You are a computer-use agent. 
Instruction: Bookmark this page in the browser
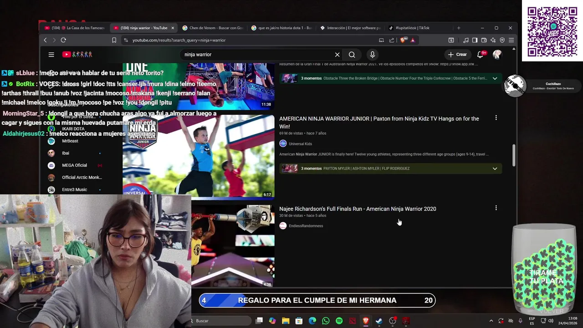pos(114,40)
